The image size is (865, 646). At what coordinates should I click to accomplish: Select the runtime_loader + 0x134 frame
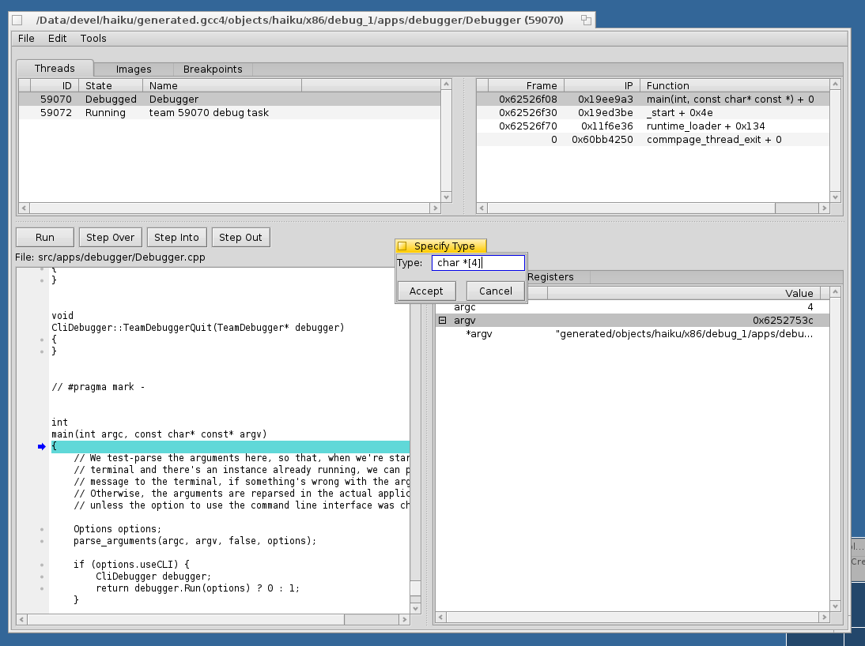pos(652,126)
